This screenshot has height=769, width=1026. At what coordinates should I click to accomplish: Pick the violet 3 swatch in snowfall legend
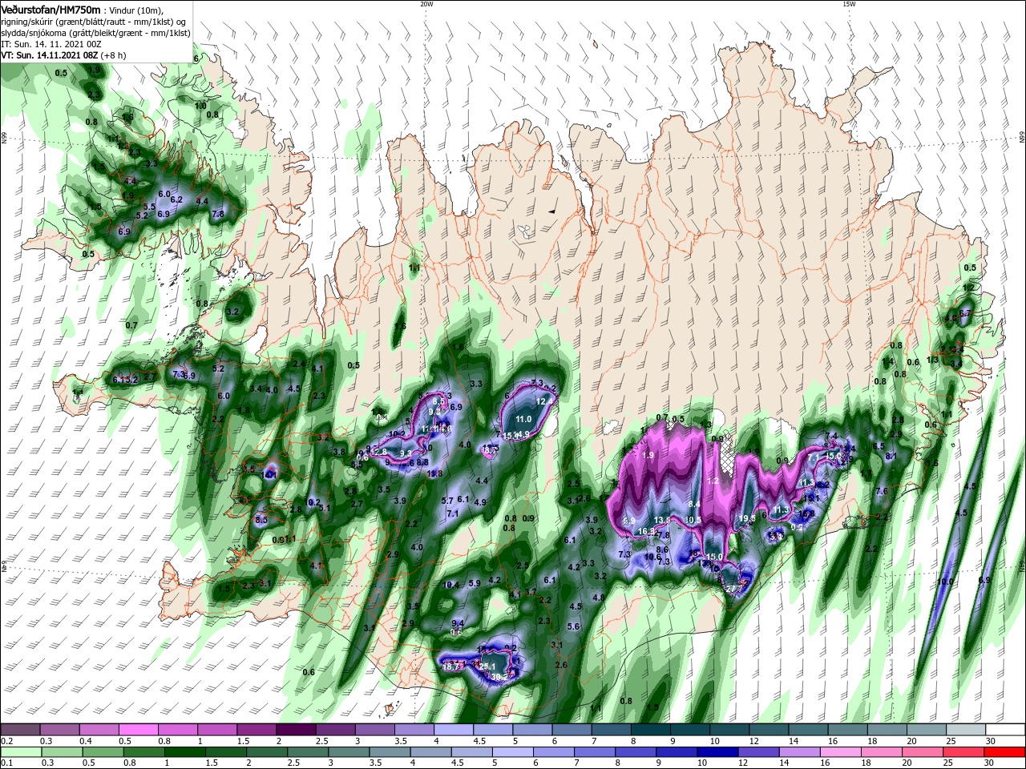374,729
